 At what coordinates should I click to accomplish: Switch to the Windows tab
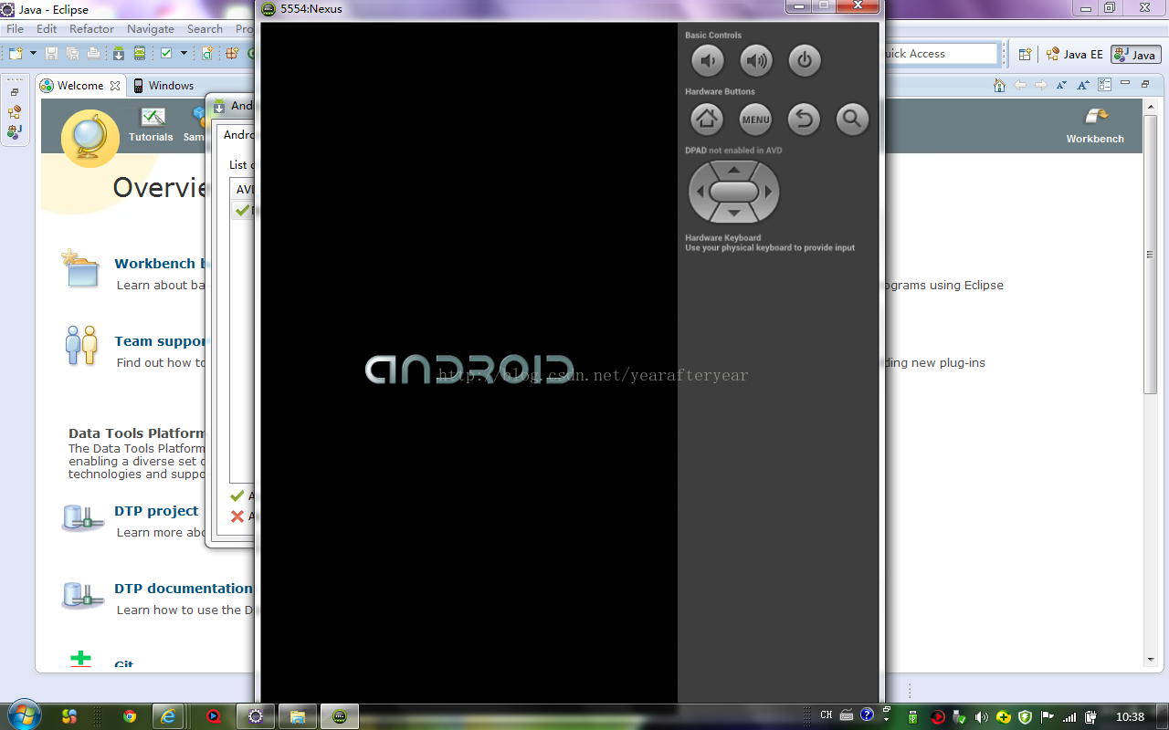(163, 86)
